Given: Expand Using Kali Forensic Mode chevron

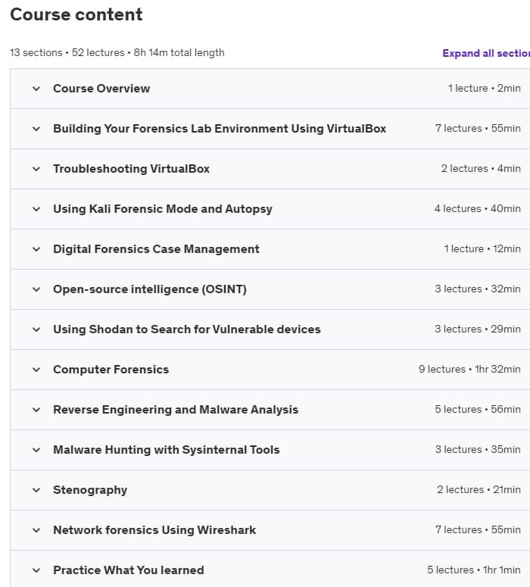Looking at the screenshot, I should (36, 209).
